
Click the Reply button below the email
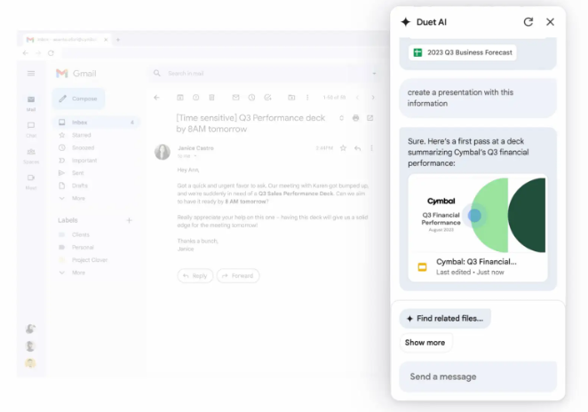pyautogui.click(x=195, y=276)
